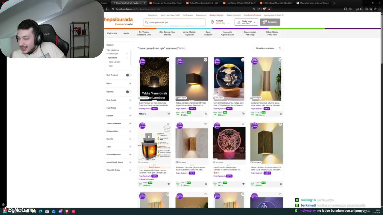383x215 pixels.
Task: Favorite the butterfly night lamp with heart icon
Action: coord(243,124)
